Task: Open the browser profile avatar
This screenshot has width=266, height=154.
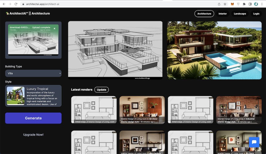Action: click(x=256, y=4)
